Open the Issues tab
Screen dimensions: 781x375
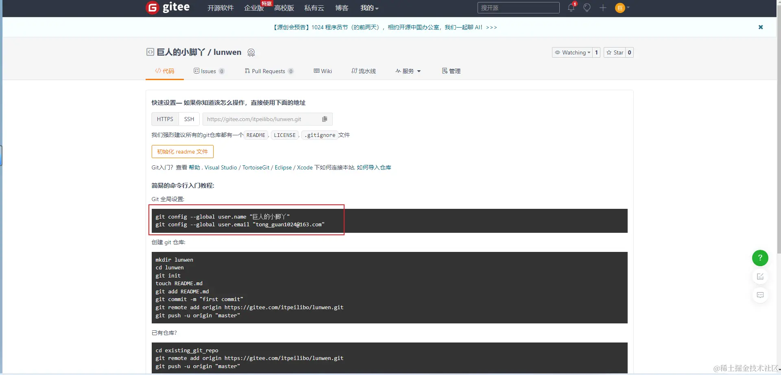[209, 71]
